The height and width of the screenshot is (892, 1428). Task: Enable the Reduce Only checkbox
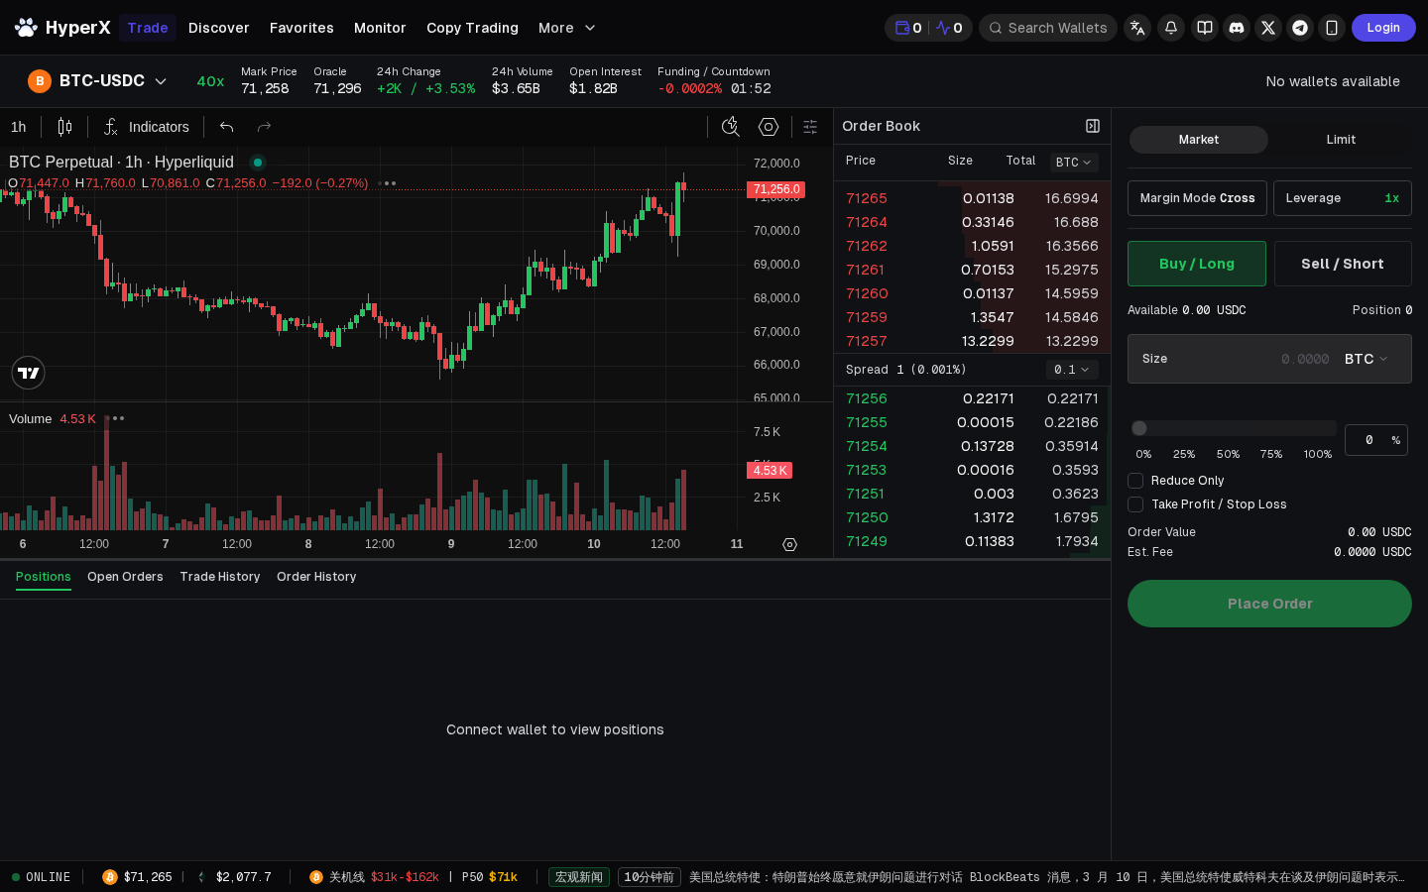pos(1135,481)
